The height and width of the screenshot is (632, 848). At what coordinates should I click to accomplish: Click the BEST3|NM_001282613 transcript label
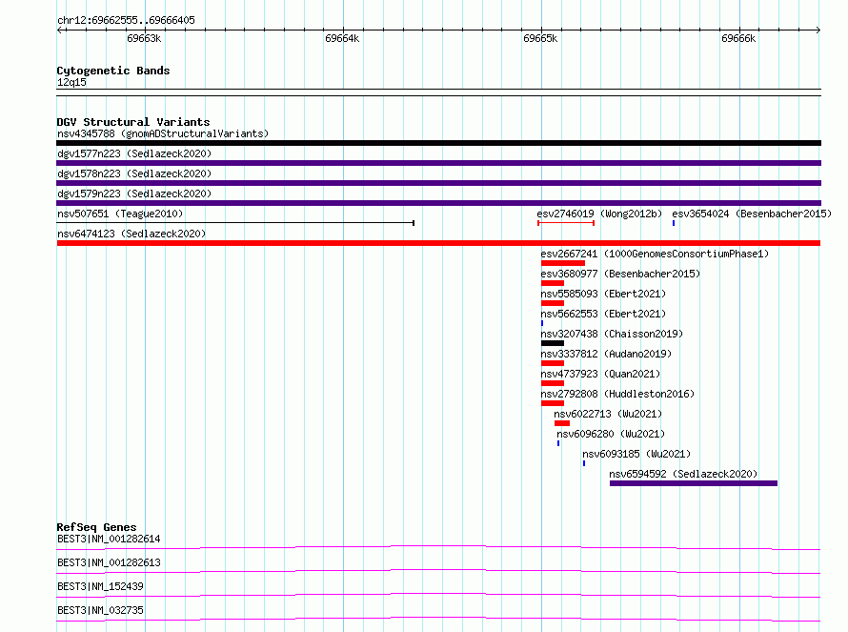coord(109,562)
